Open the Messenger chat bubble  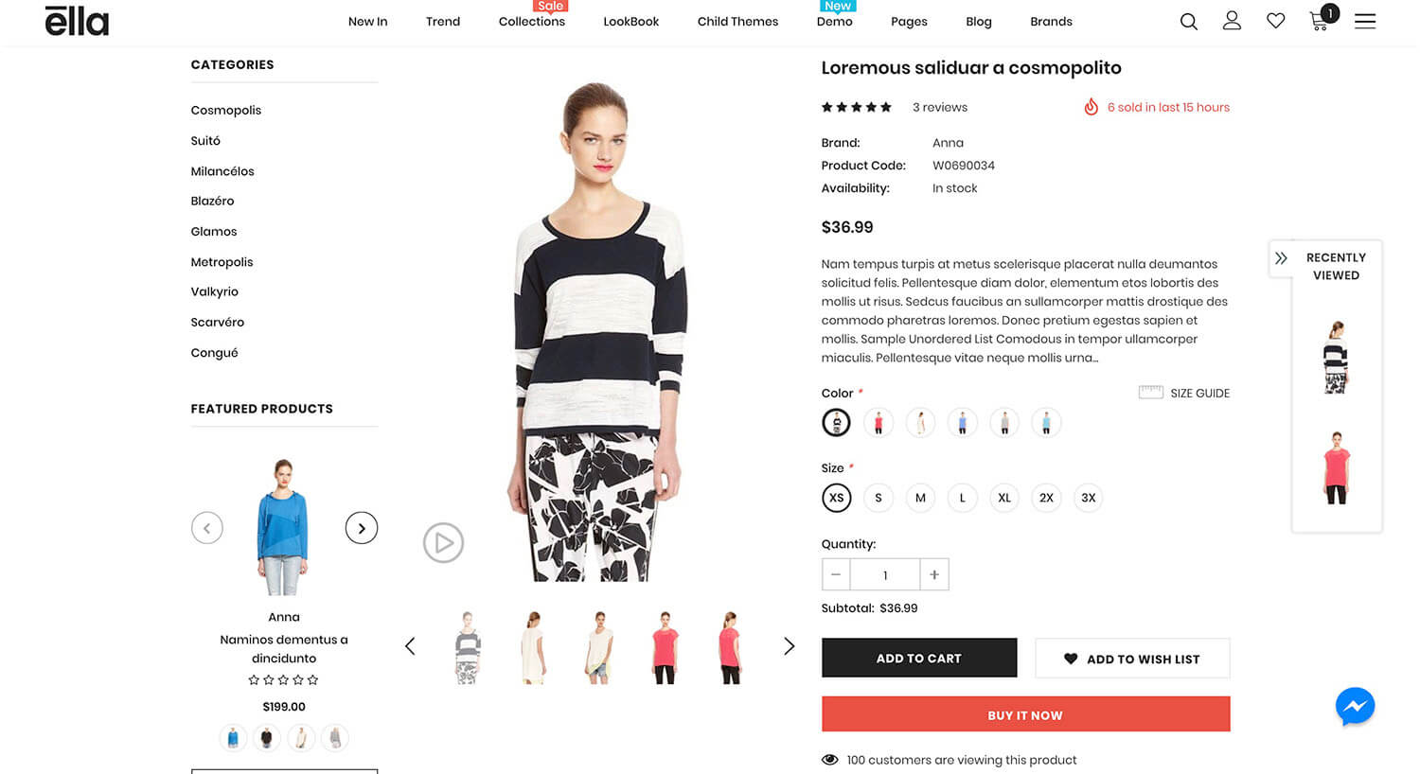tap(1355, 706)
